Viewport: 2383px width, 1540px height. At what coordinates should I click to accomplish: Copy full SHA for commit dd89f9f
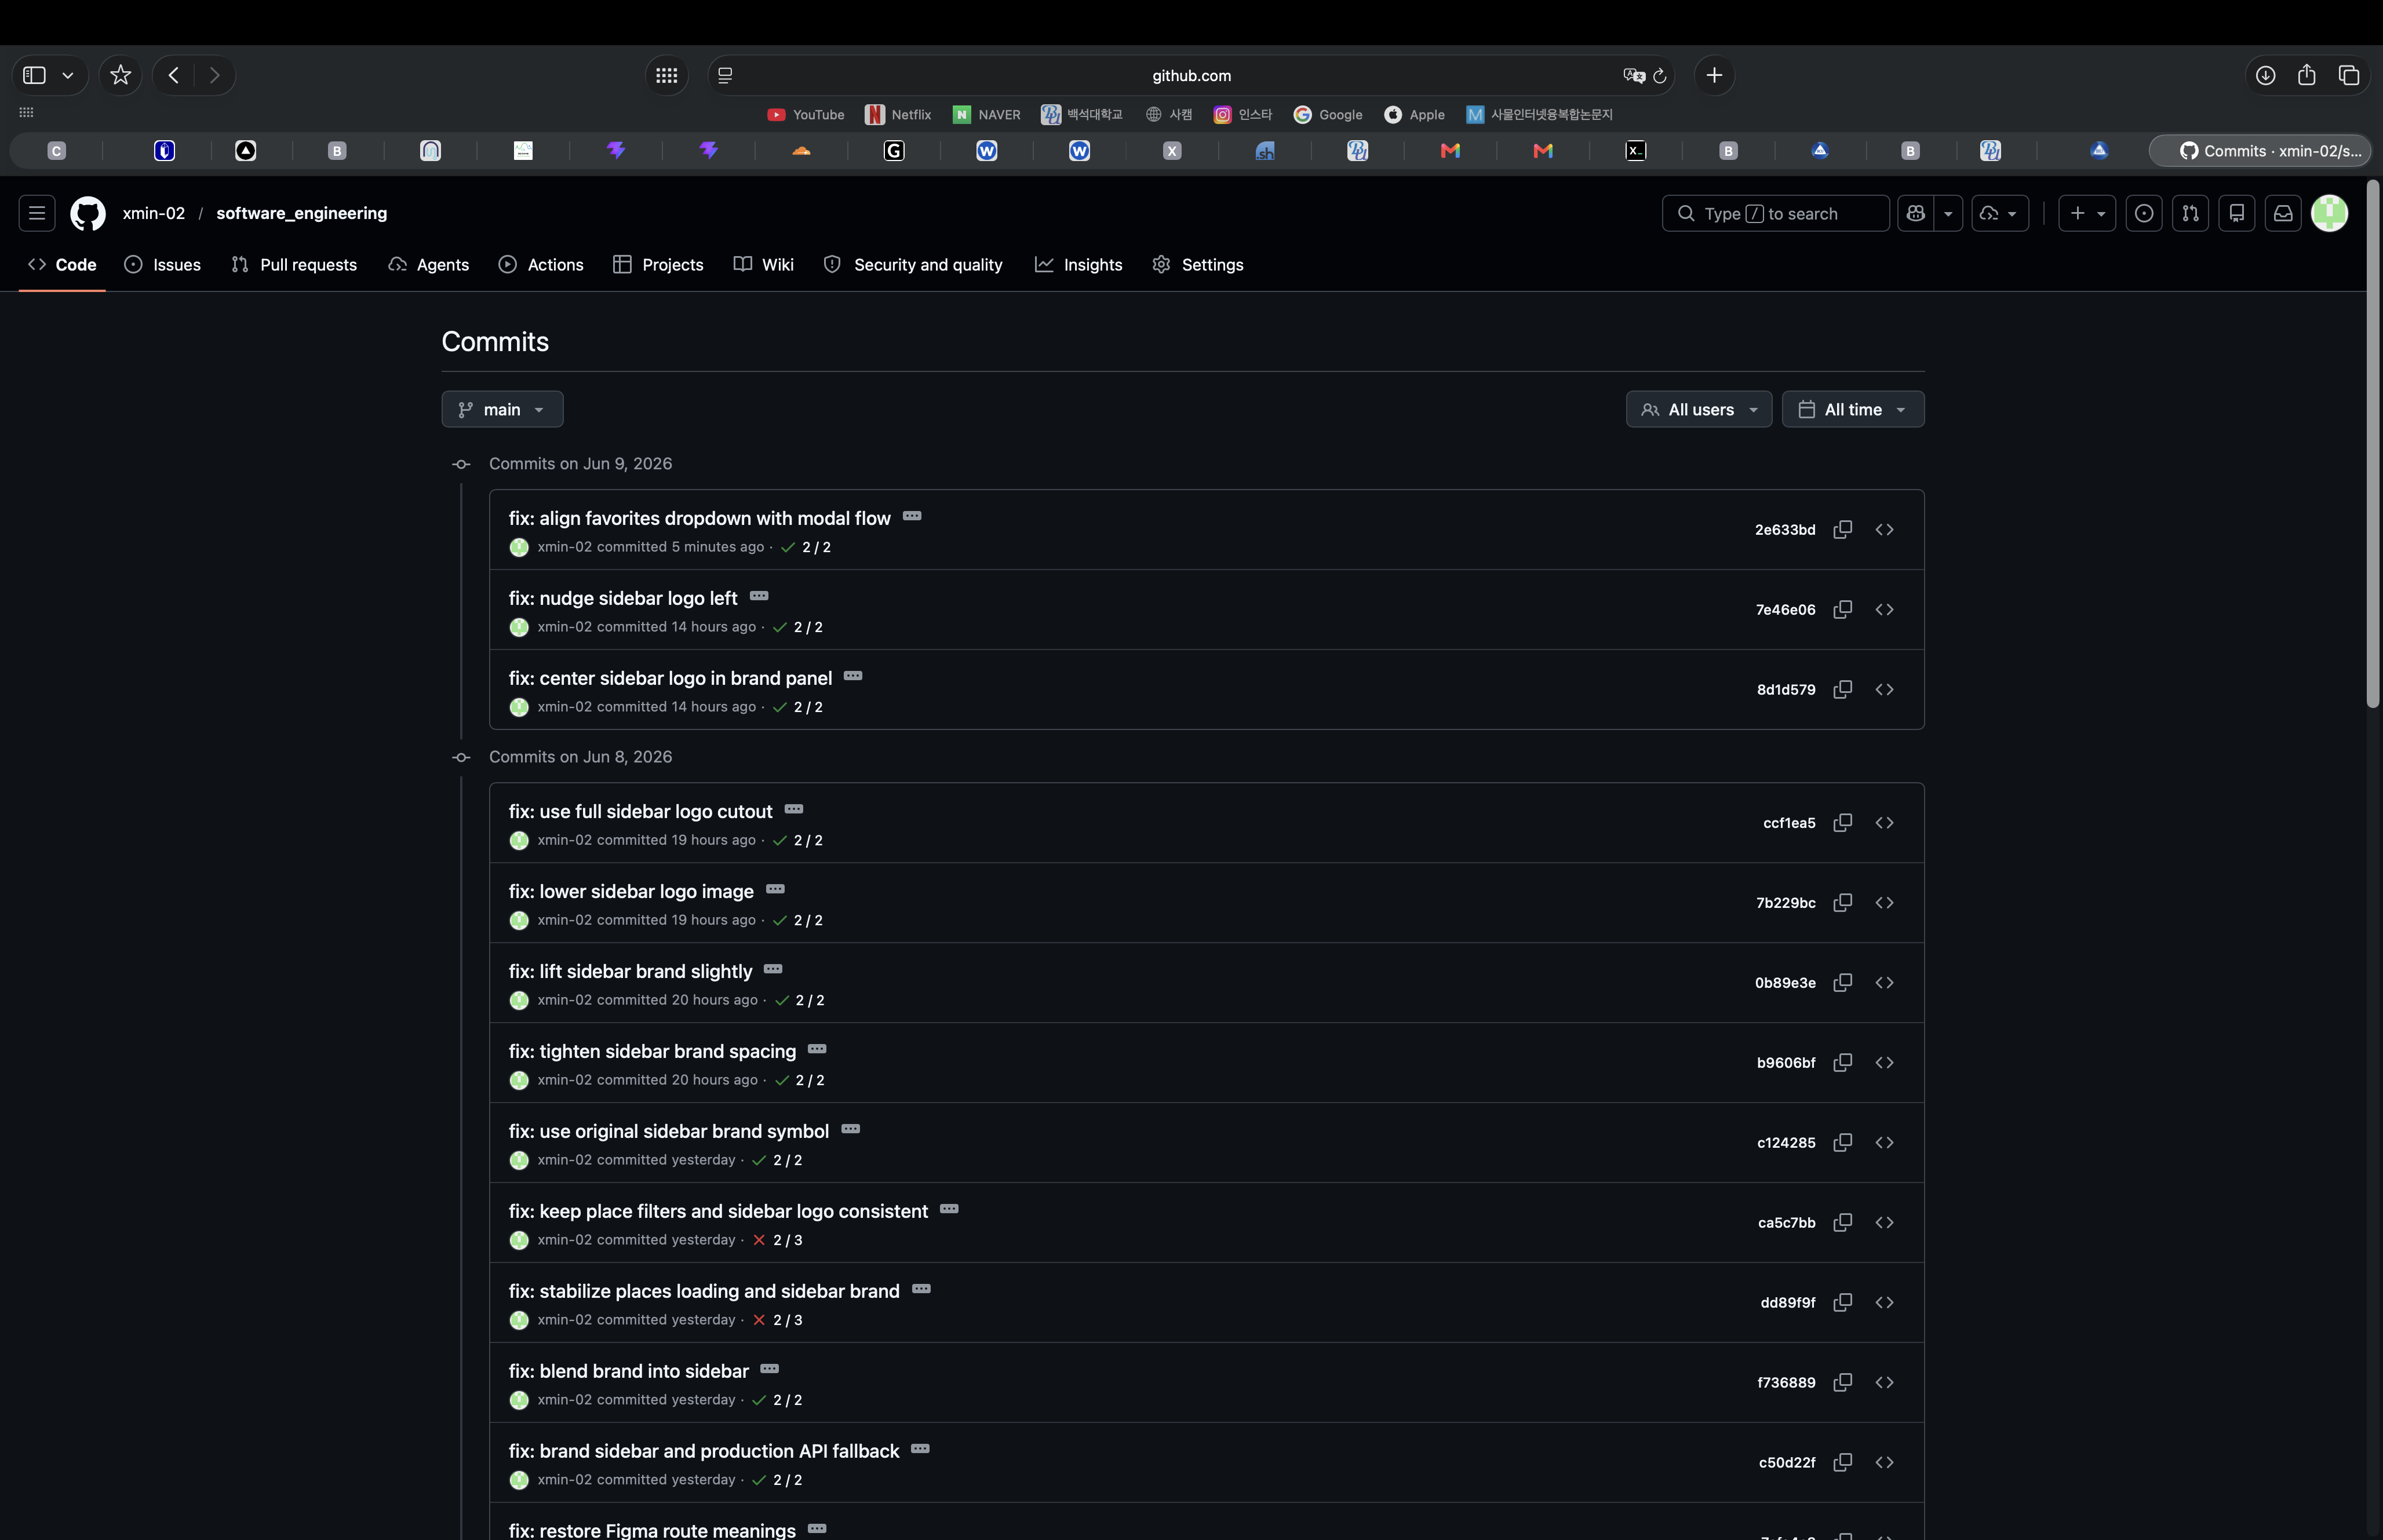coord(1842,1302)
